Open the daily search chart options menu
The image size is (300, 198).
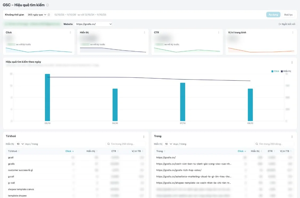(x=292, y=62)
